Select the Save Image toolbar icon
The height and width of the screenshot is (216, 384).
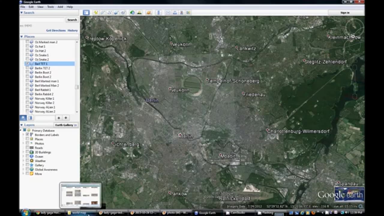click(x=181, y=13)
